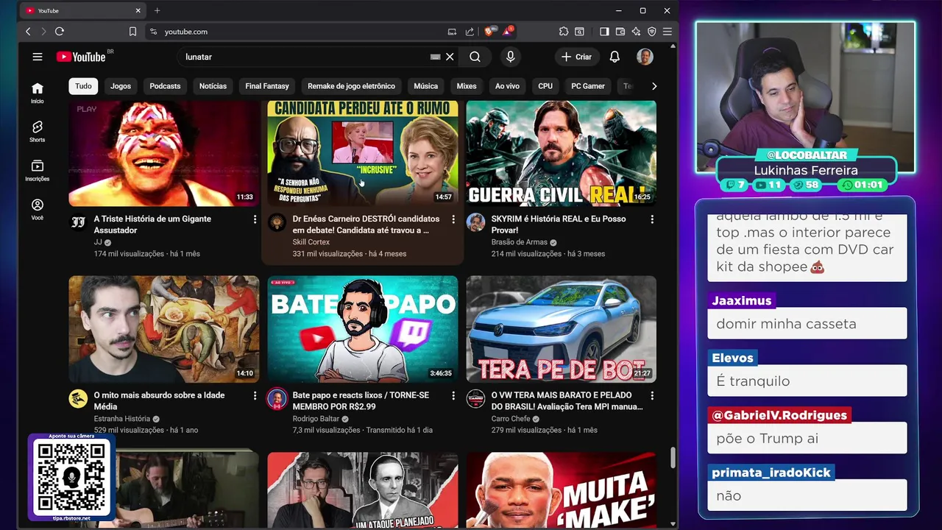
Task: Select the PC Gamer filter chip
Action: point(588,86)
